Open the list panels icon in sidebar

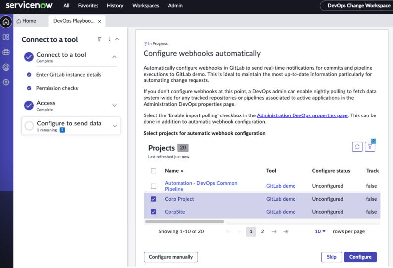click(x=6, y=37)
